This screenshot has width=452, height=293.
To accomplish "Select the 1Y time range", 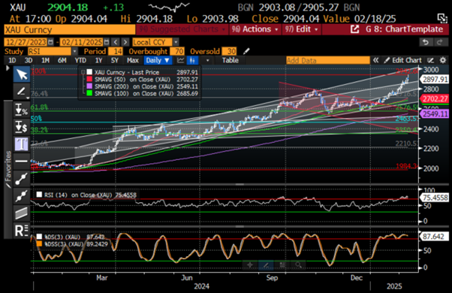I will 98,60.
